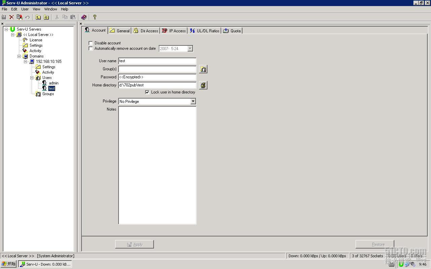Open the User menu
Viewport: 431px width, 269px height.
pyautogui.click(x=25, y=9)
